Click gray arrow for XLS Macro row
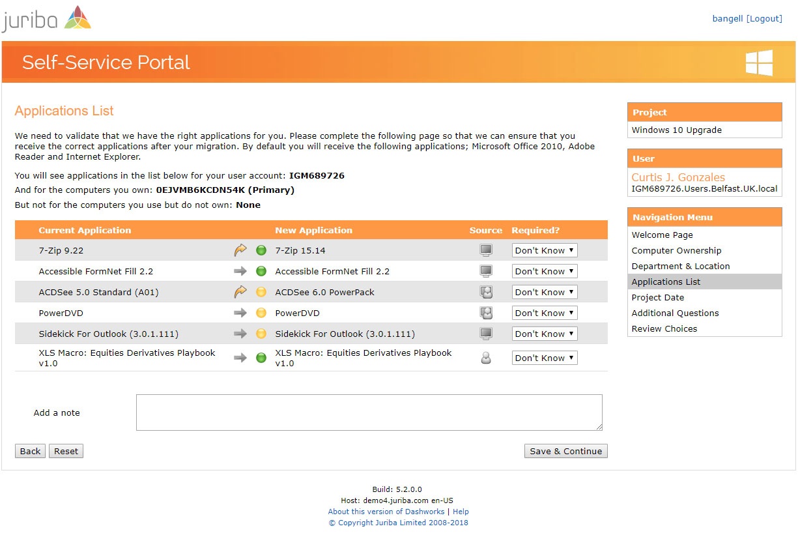The image size is (798, 535). 240,358
